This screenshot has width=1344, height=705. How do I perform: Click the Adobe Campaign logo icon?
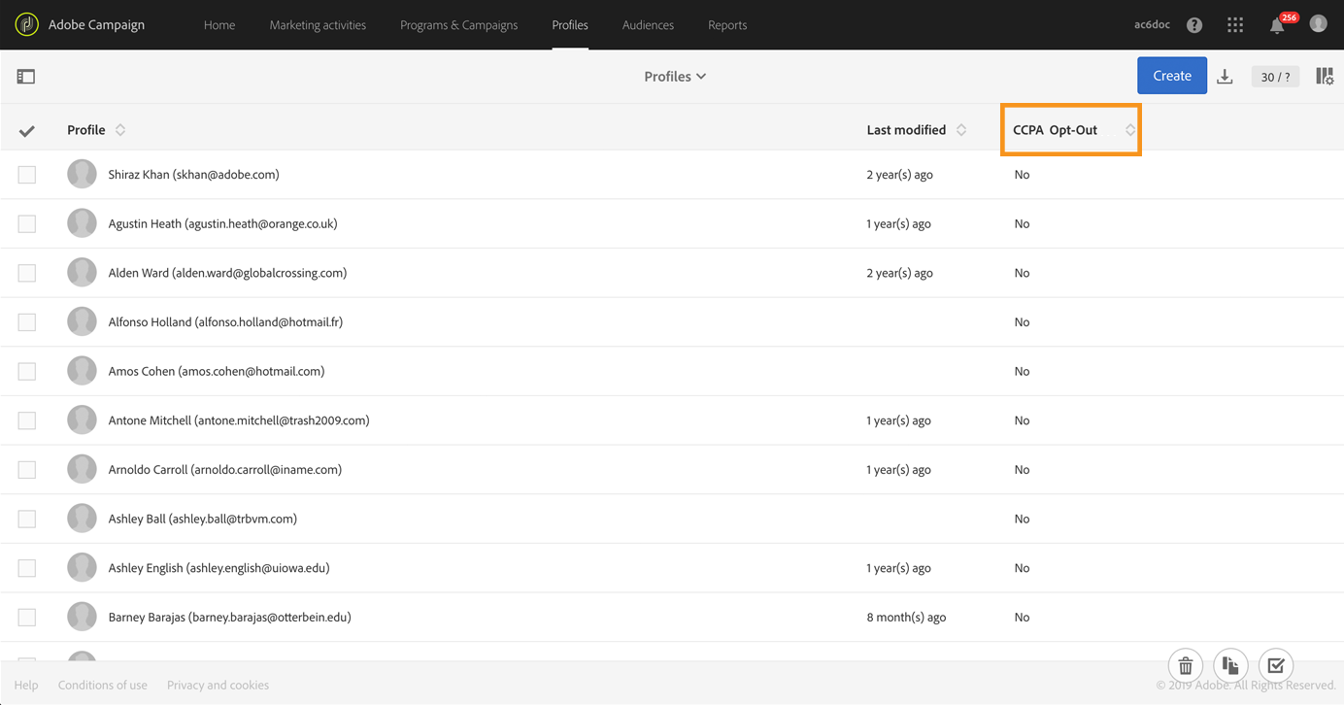pos(27,24)
